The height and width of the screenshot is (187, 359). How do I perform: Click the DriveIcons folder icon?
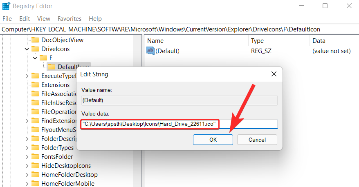point(35,49)
